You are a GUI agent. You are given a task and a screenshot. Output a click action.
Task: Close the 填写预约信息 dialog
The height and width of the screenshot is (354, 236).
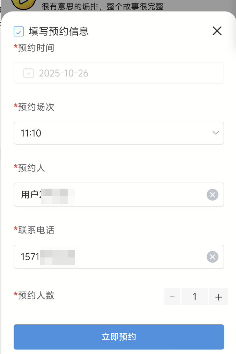point(217,31)
